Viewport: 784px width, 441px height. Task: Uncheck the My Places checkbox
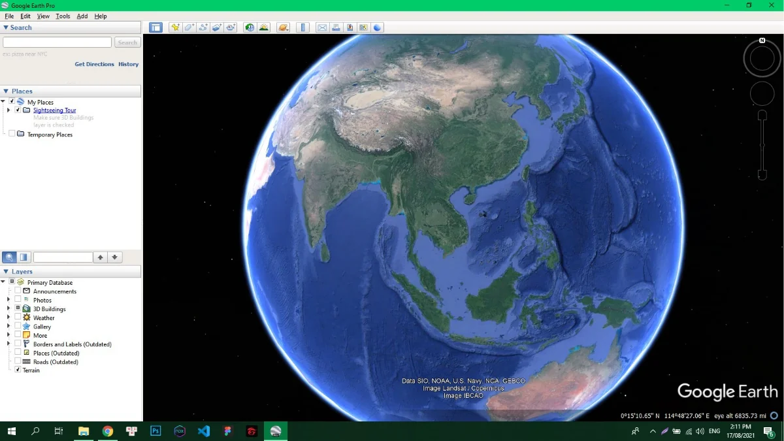12,102
